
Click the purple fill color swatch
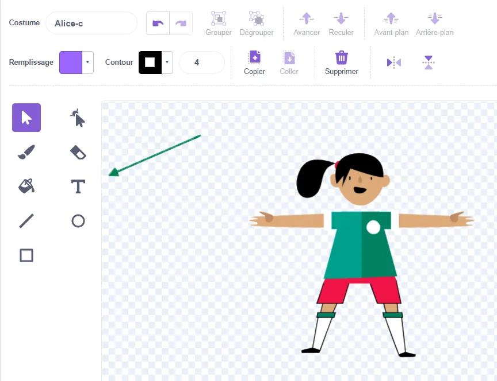tap(71, 62)
